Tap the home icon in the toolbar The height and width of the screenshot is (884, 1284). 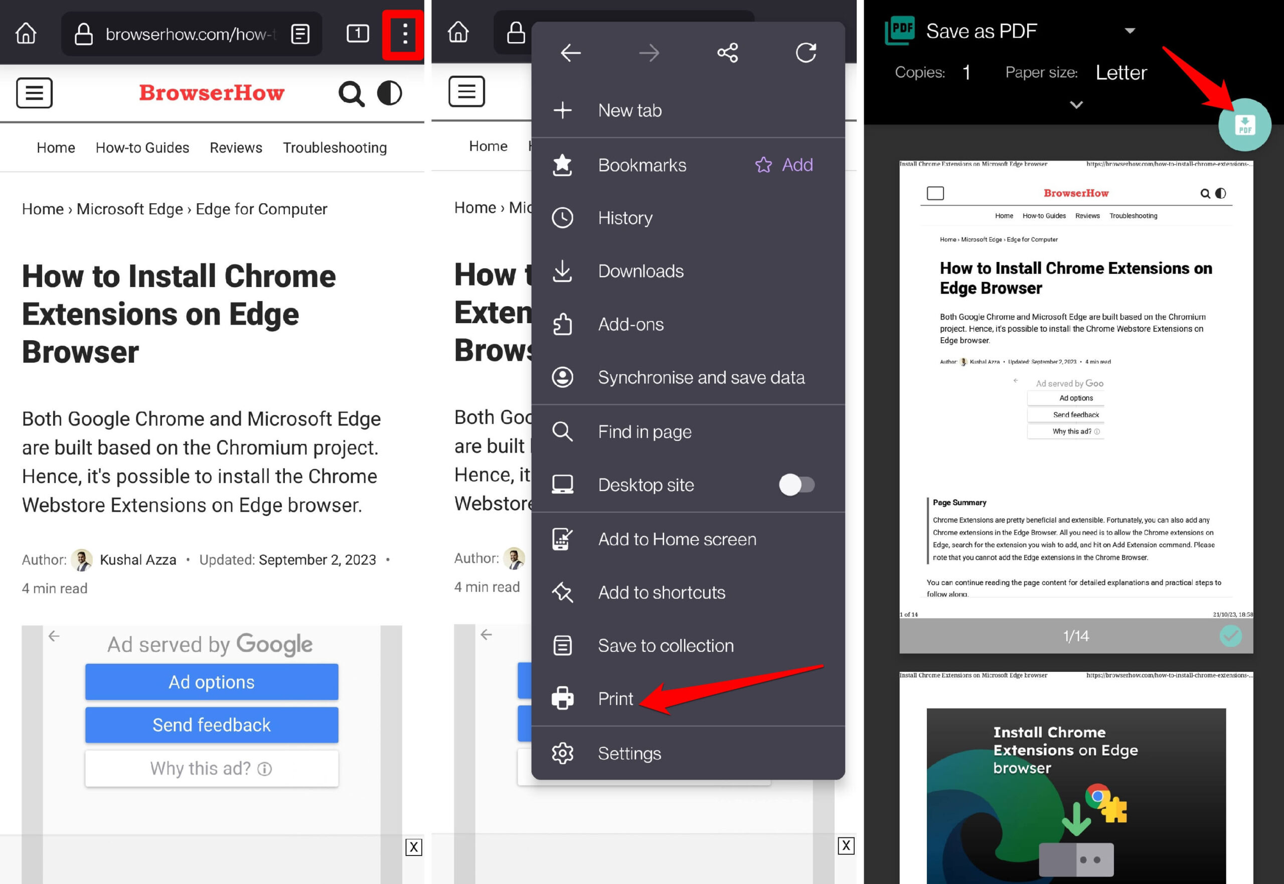point(26,33)
